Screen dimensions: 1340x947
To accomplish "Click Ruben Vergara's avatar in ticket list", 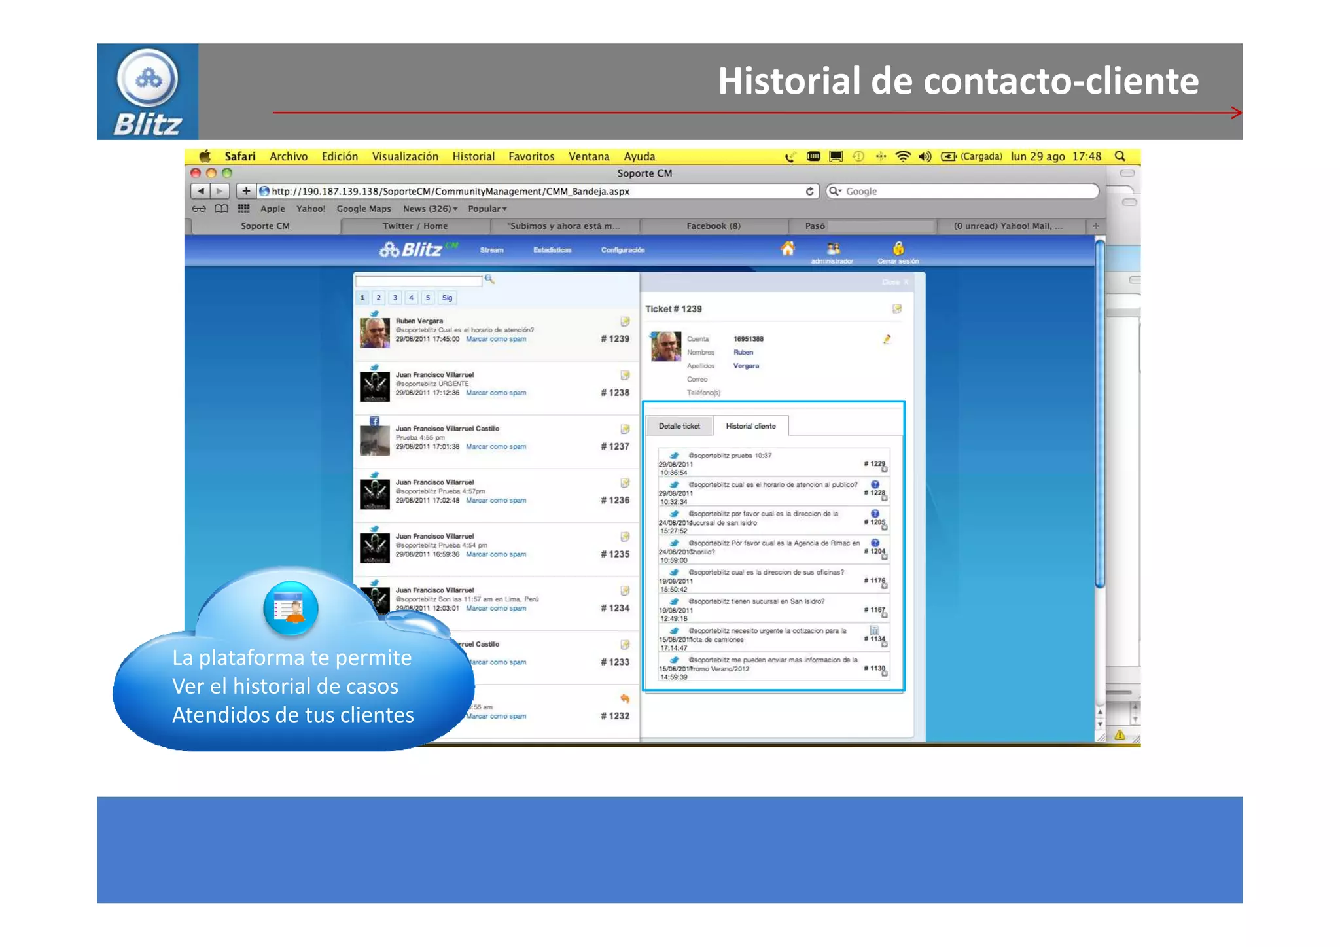I will click(x=375, y=333).
